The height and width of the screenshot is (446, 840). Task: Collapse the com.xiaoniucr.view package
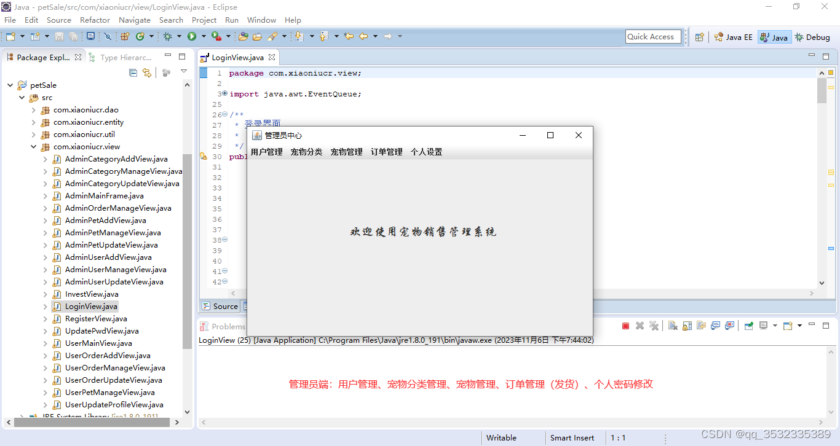pos(34,146)
